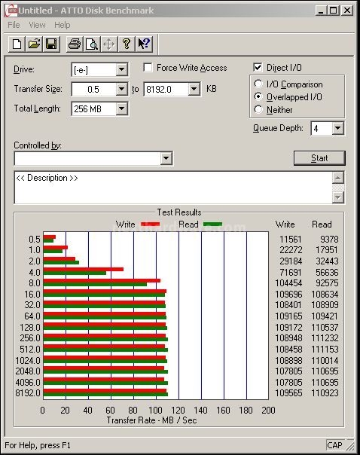This screenshot has width=360, height=455.
Task: Expand the Controlled by dropdown
Action: [166, 158]
